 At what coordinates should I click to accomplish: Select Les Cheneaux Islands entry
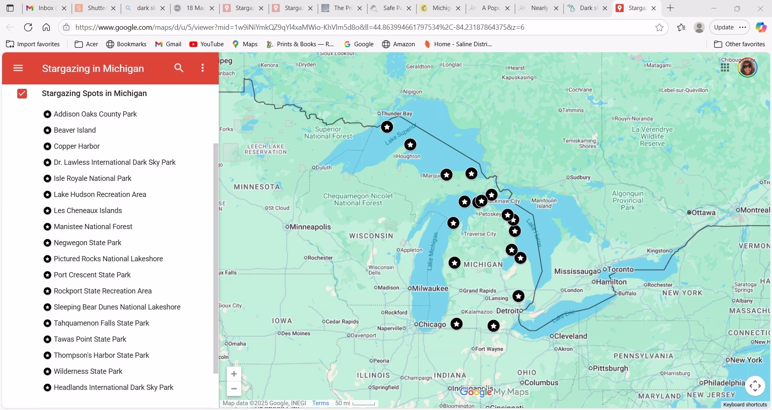coord(88,211)
